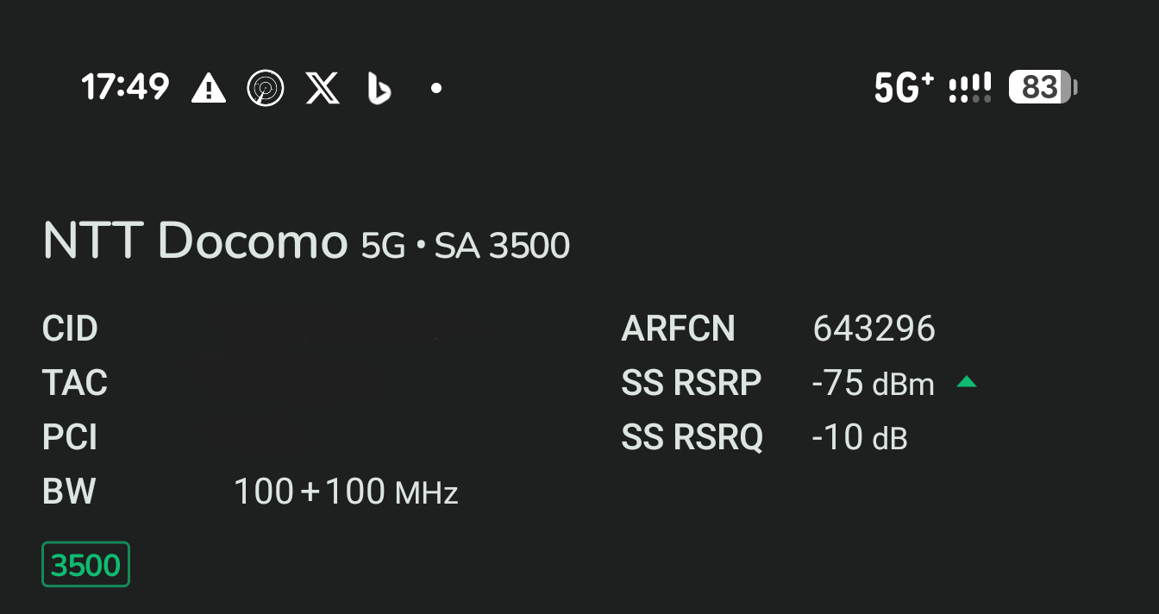
Task: Select the green 3500 band badge
Action: point(85,565)
